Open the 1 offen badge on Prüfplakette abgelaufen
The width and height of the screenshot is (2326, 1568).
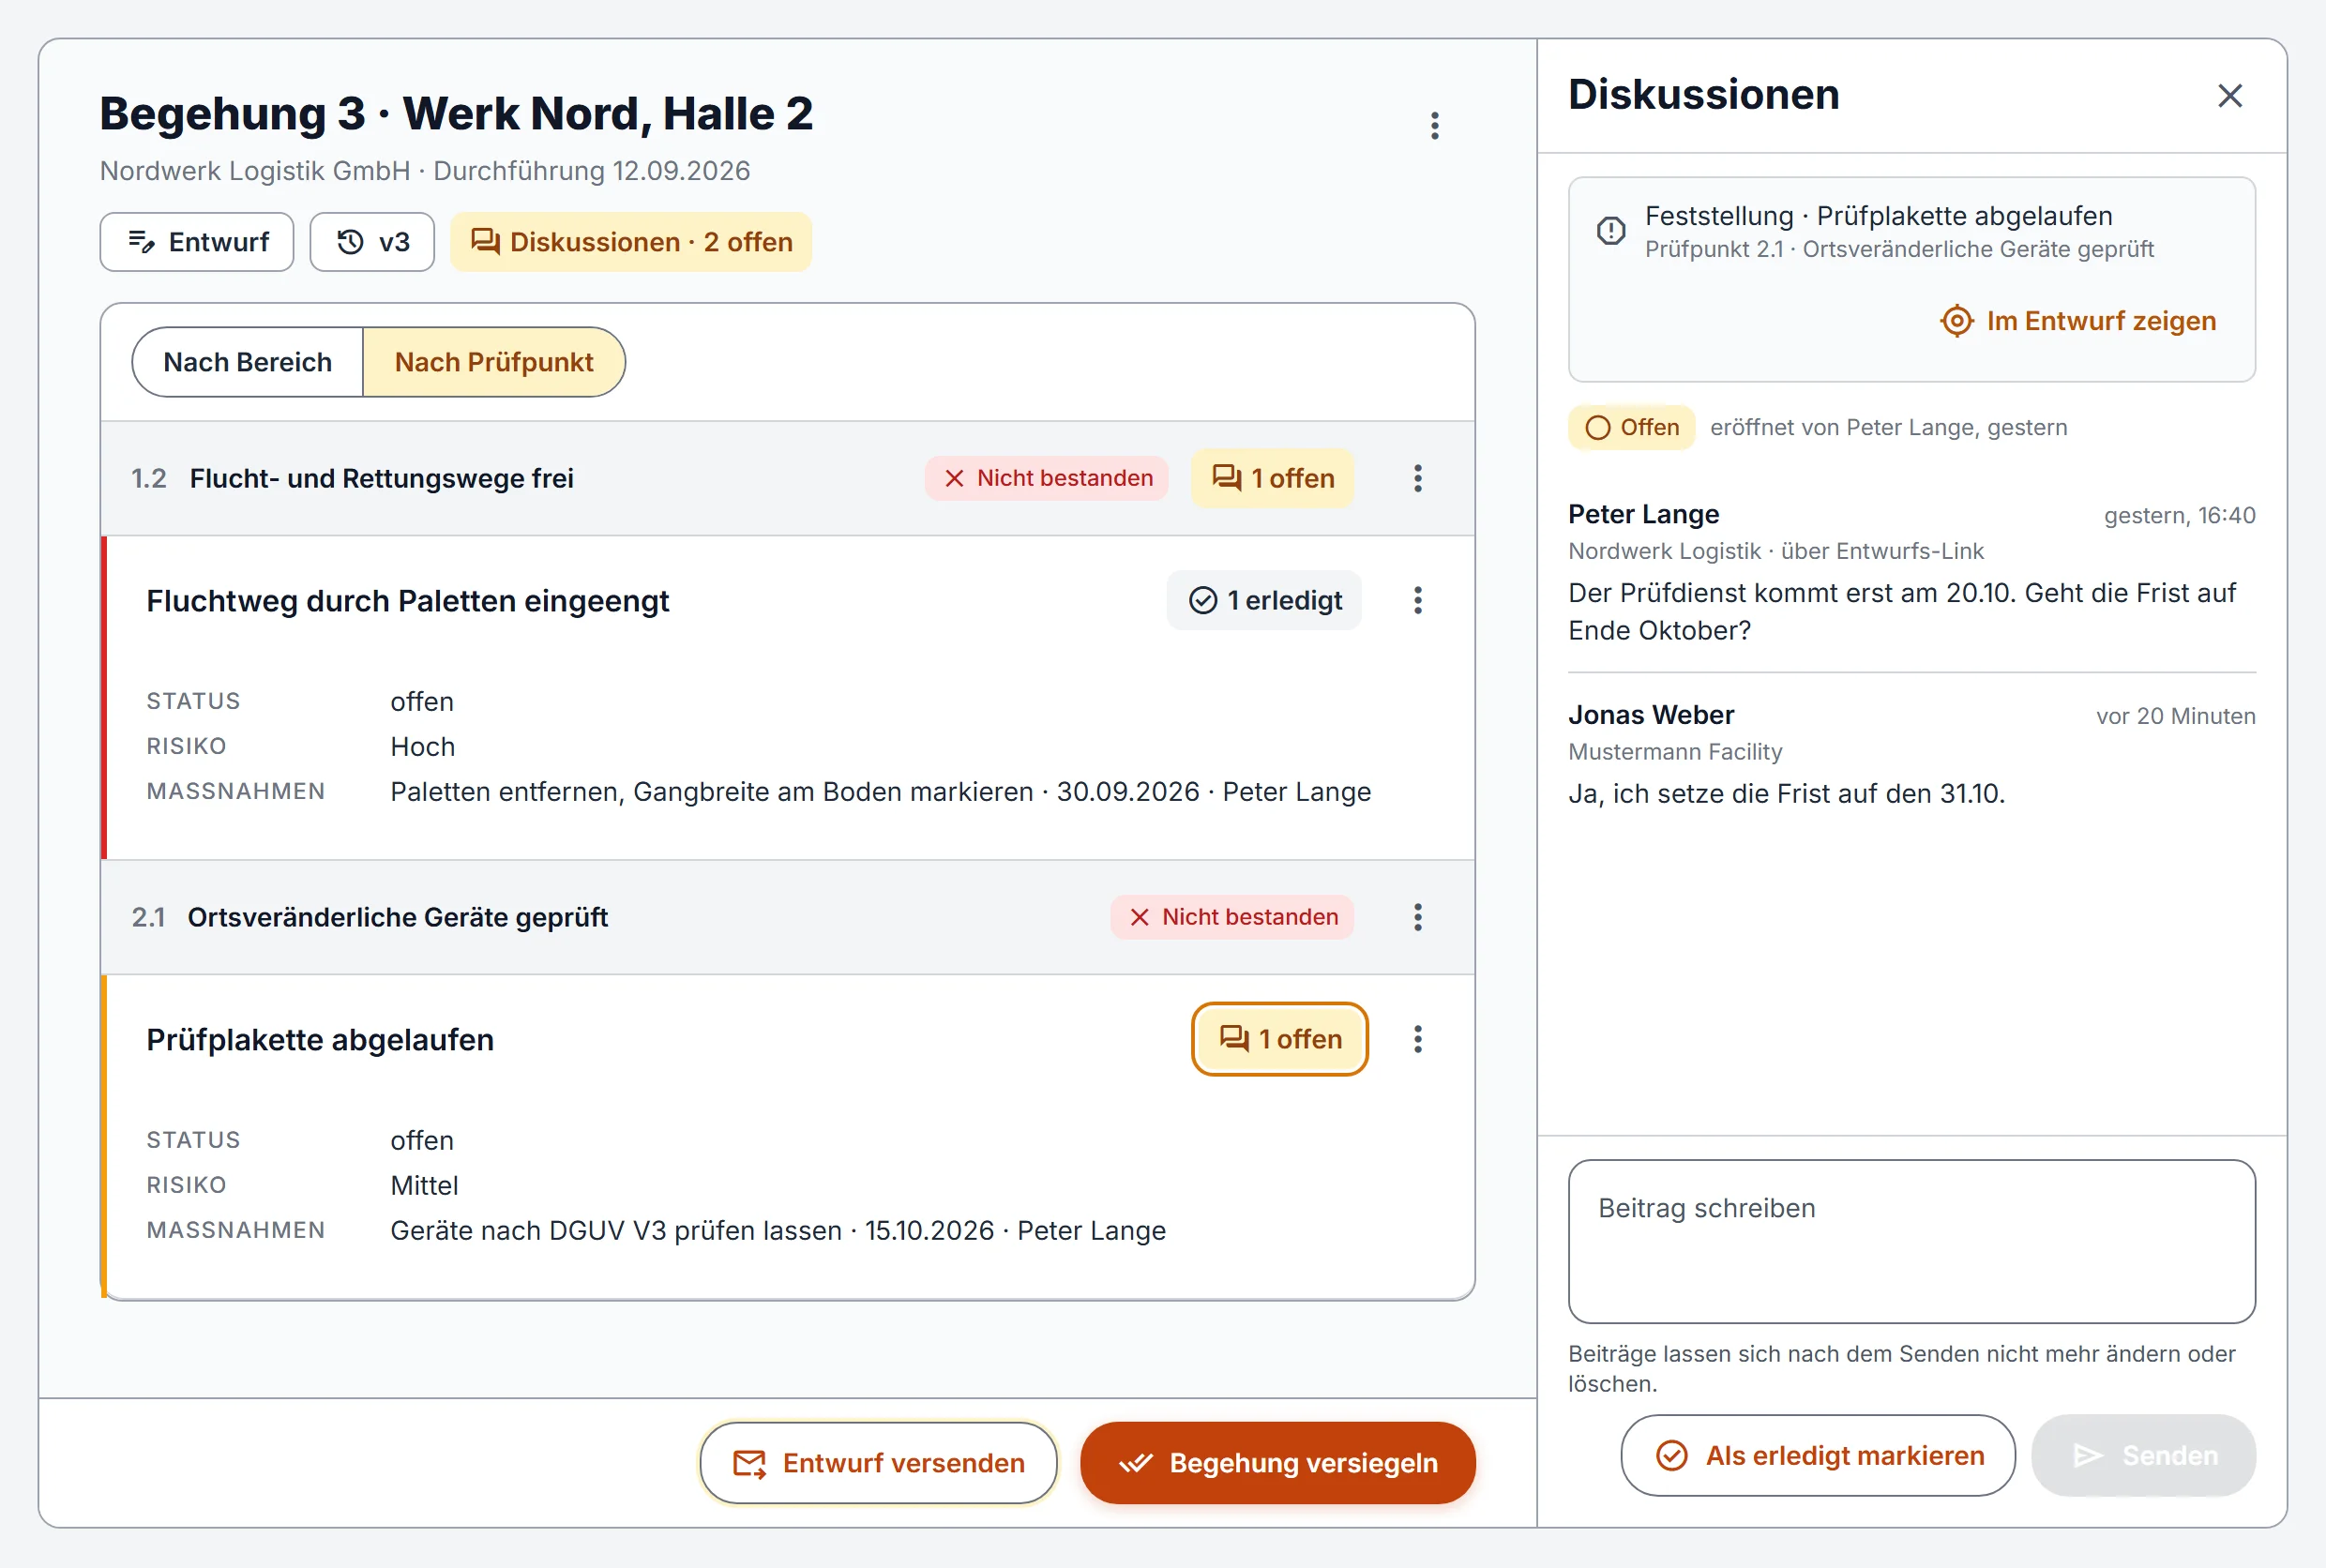1279,1039
